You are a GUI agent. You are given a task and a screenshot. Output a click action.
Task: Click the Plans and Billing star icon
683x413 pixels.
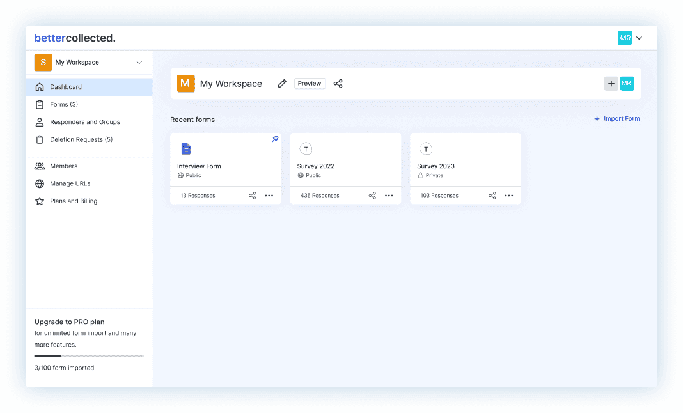point(40,201)
